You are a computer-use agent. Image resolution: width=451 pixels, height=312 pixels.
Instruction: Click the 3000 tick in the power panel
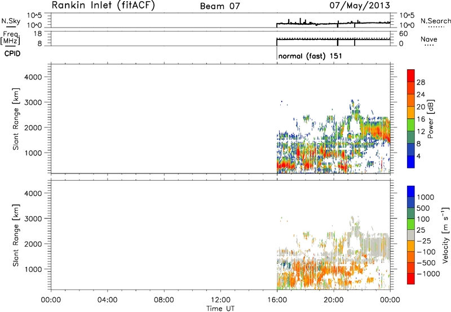coord(33,102)
